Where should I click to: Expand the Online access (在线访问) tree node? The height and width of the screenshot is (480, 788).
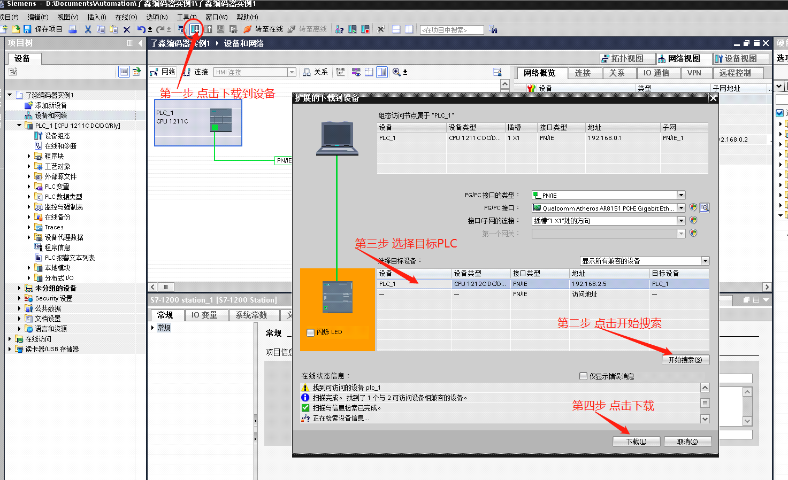pos(10,339)
